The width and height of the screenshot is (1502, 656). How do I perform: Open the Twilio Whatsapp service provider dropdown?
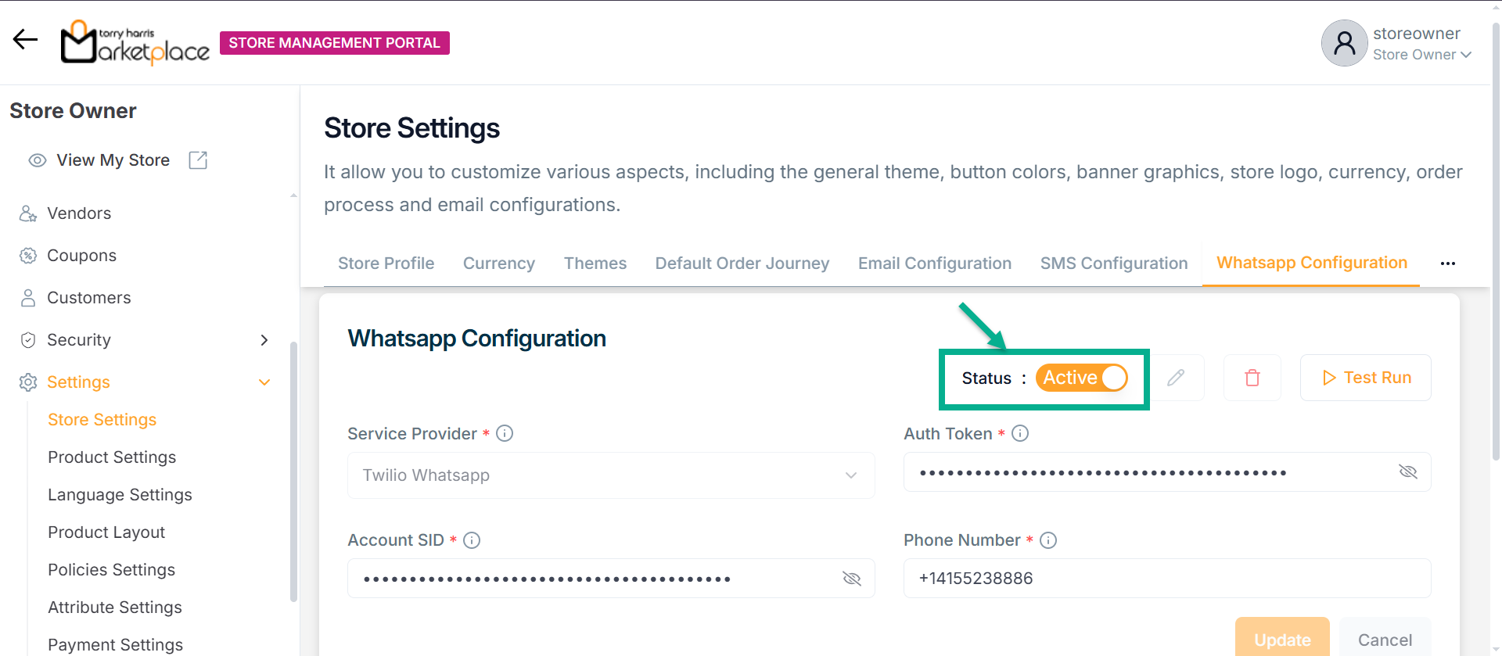[611, 475]
